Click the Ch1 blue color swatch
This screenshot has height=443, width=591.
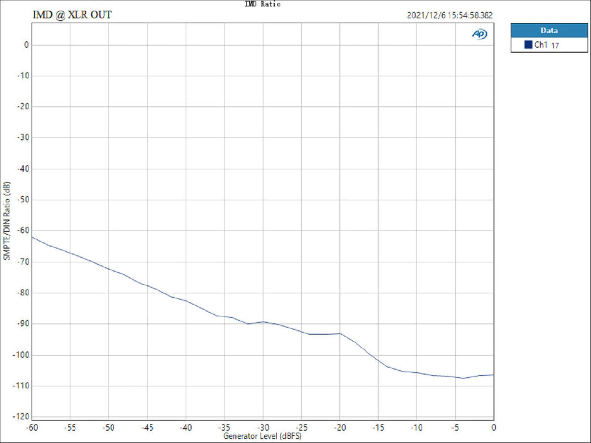(x=528, y=45)
